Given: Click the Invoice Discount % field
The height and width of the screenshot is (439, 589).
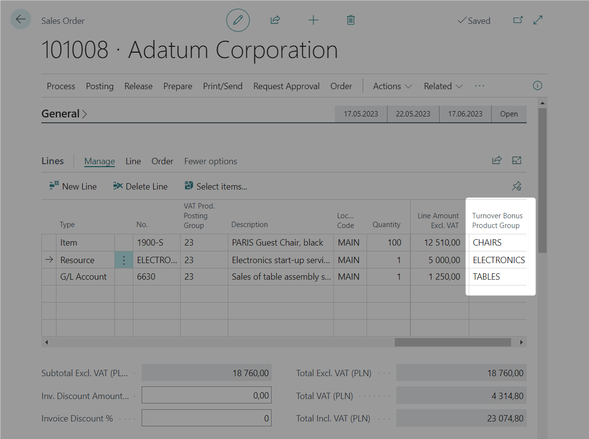Looking at the screenshot, I should point(206,418).
